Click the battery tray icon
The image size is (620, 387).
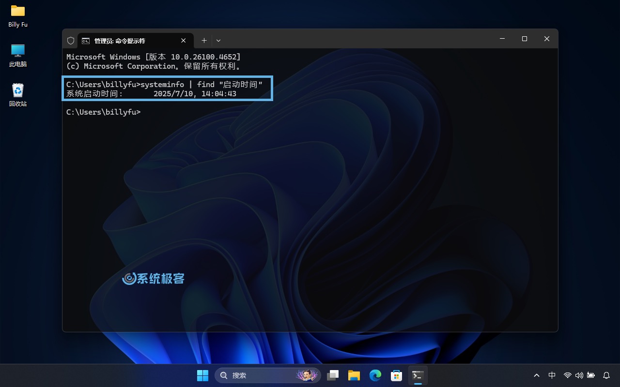tap(590, 375)
